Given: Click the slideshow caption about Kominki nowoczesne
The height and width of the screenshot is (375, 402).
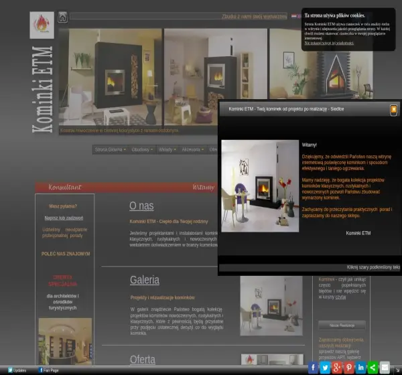Looking at the screenshot, I should pos(119,131).
